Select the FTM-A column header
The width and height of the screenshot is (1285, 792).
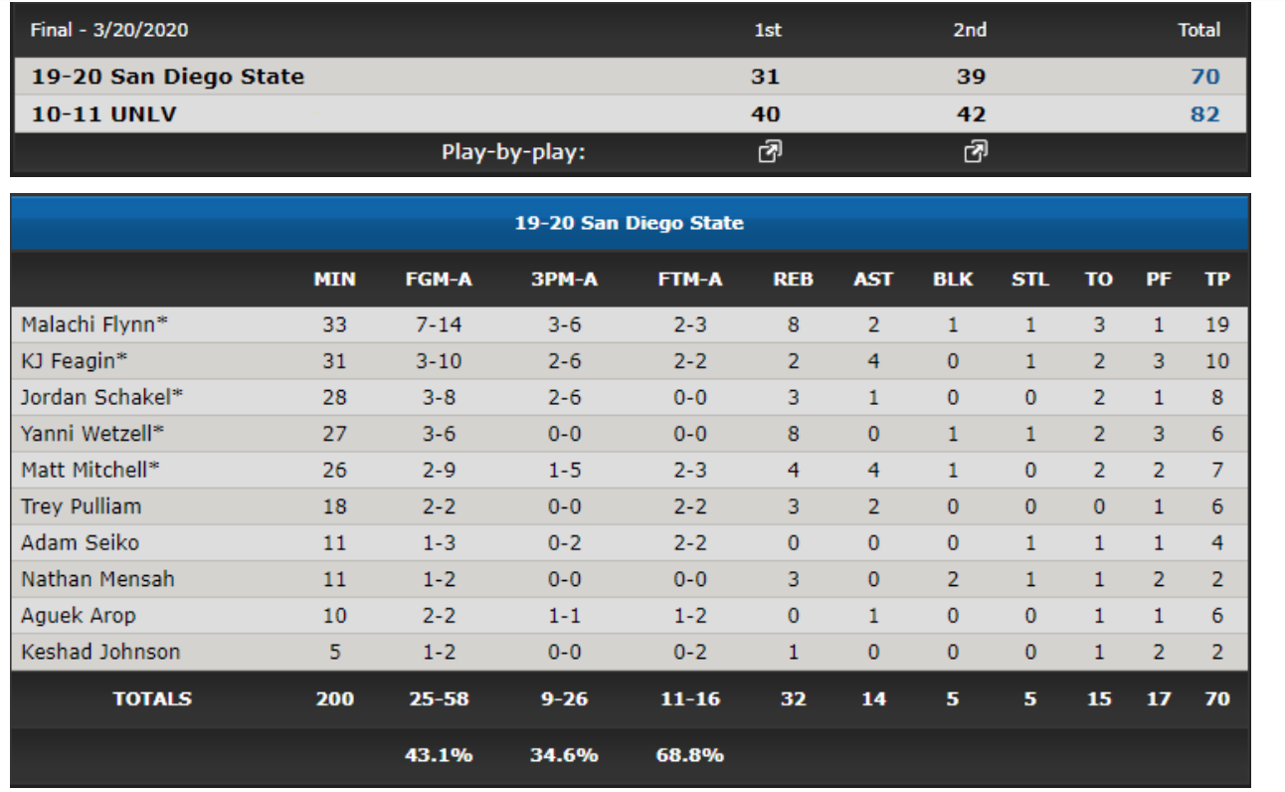[689, 280]
